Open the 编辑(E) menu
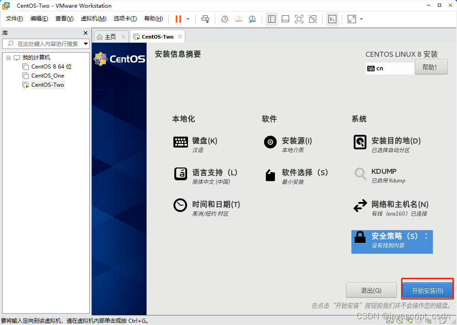 coord(39,19)
